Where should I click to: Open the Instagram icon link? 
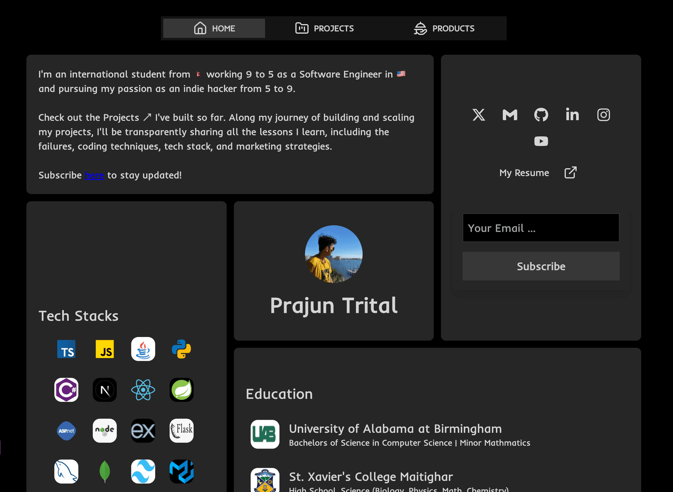[x=603, y=115]
